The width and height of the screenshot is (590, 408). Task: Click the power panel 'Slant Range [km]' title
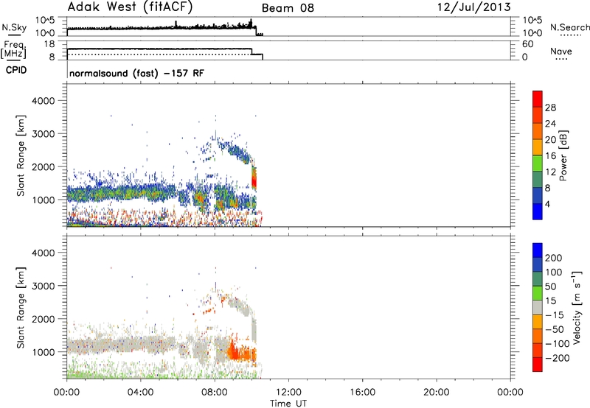(21, 155)
